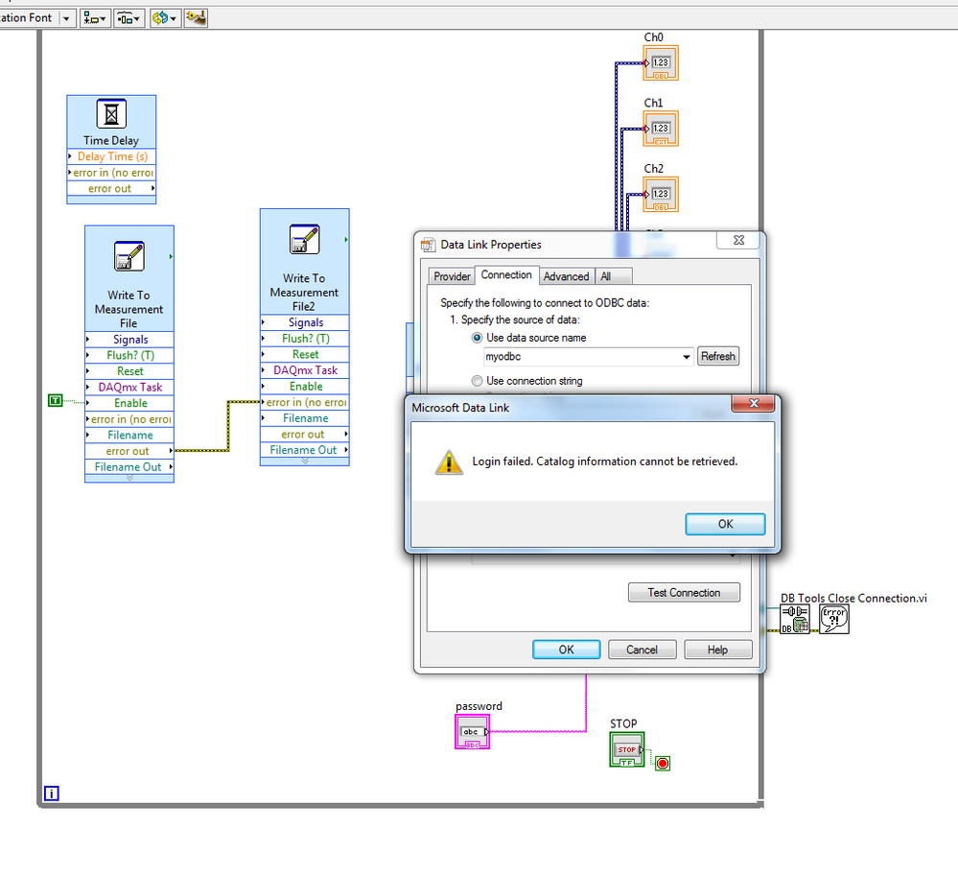Image resolution: width=958 pixels, height=875 pixels.
Task: Select the error handler VI icon
Action: (x=834, y=620)
